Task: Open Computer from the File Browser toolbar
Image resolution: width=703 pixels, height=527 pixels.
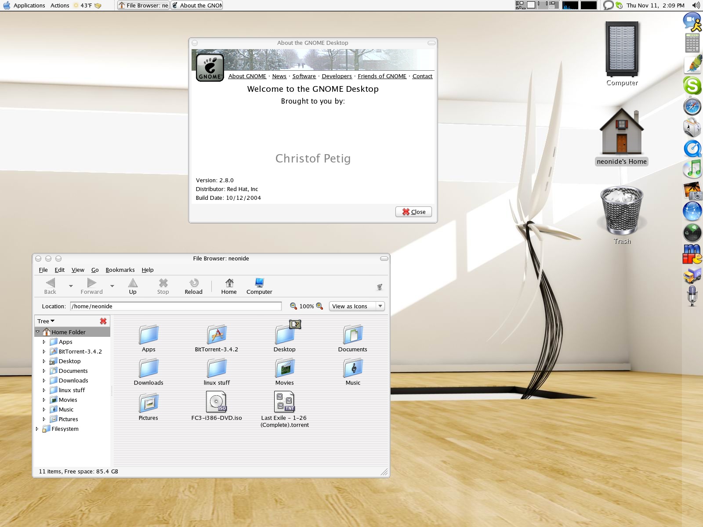Action: [259, 286]
